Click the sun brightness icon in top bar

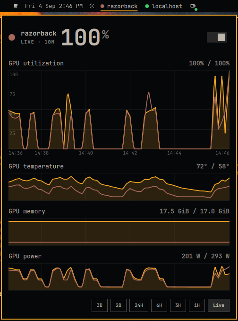pos(92,6)
